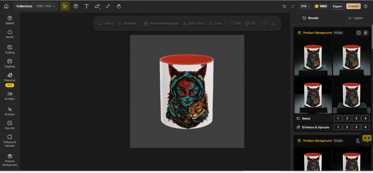Select Blend option 1

point(338,118)
